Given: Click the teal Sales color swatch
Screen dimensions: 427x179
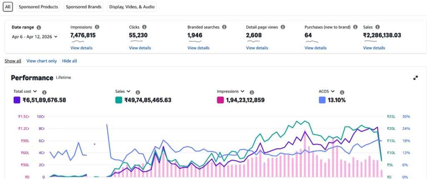Looking at the screenshot, I should click(x=119, y=100).
